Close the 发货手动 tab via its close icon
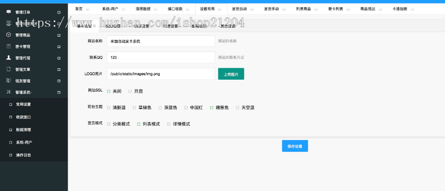This screenshot has width=445, height=191. pos(284,9)
